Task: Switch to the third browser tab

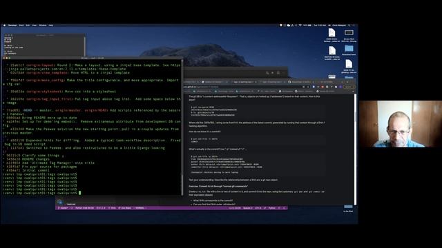Action: (x=244, y=82)
